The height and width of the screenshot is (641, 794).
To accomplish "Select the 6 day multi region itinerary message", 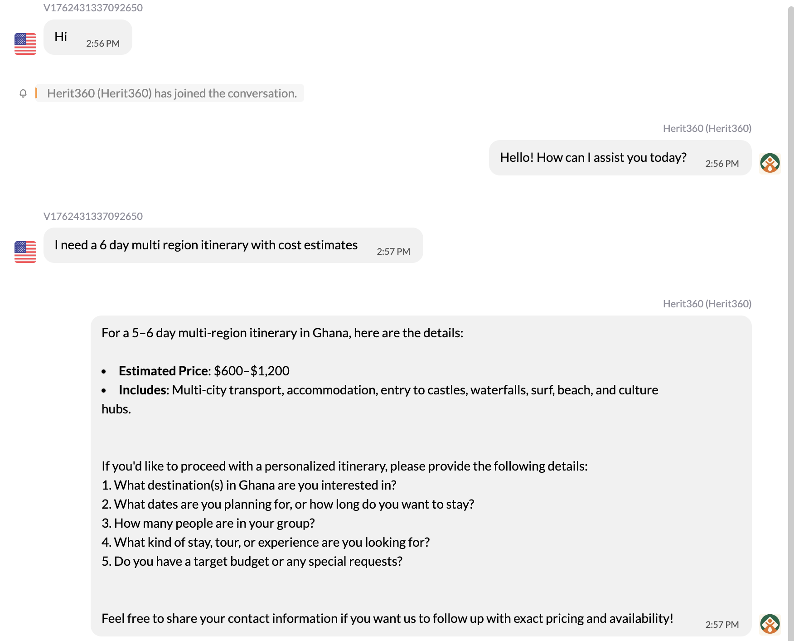I will 206,245.
